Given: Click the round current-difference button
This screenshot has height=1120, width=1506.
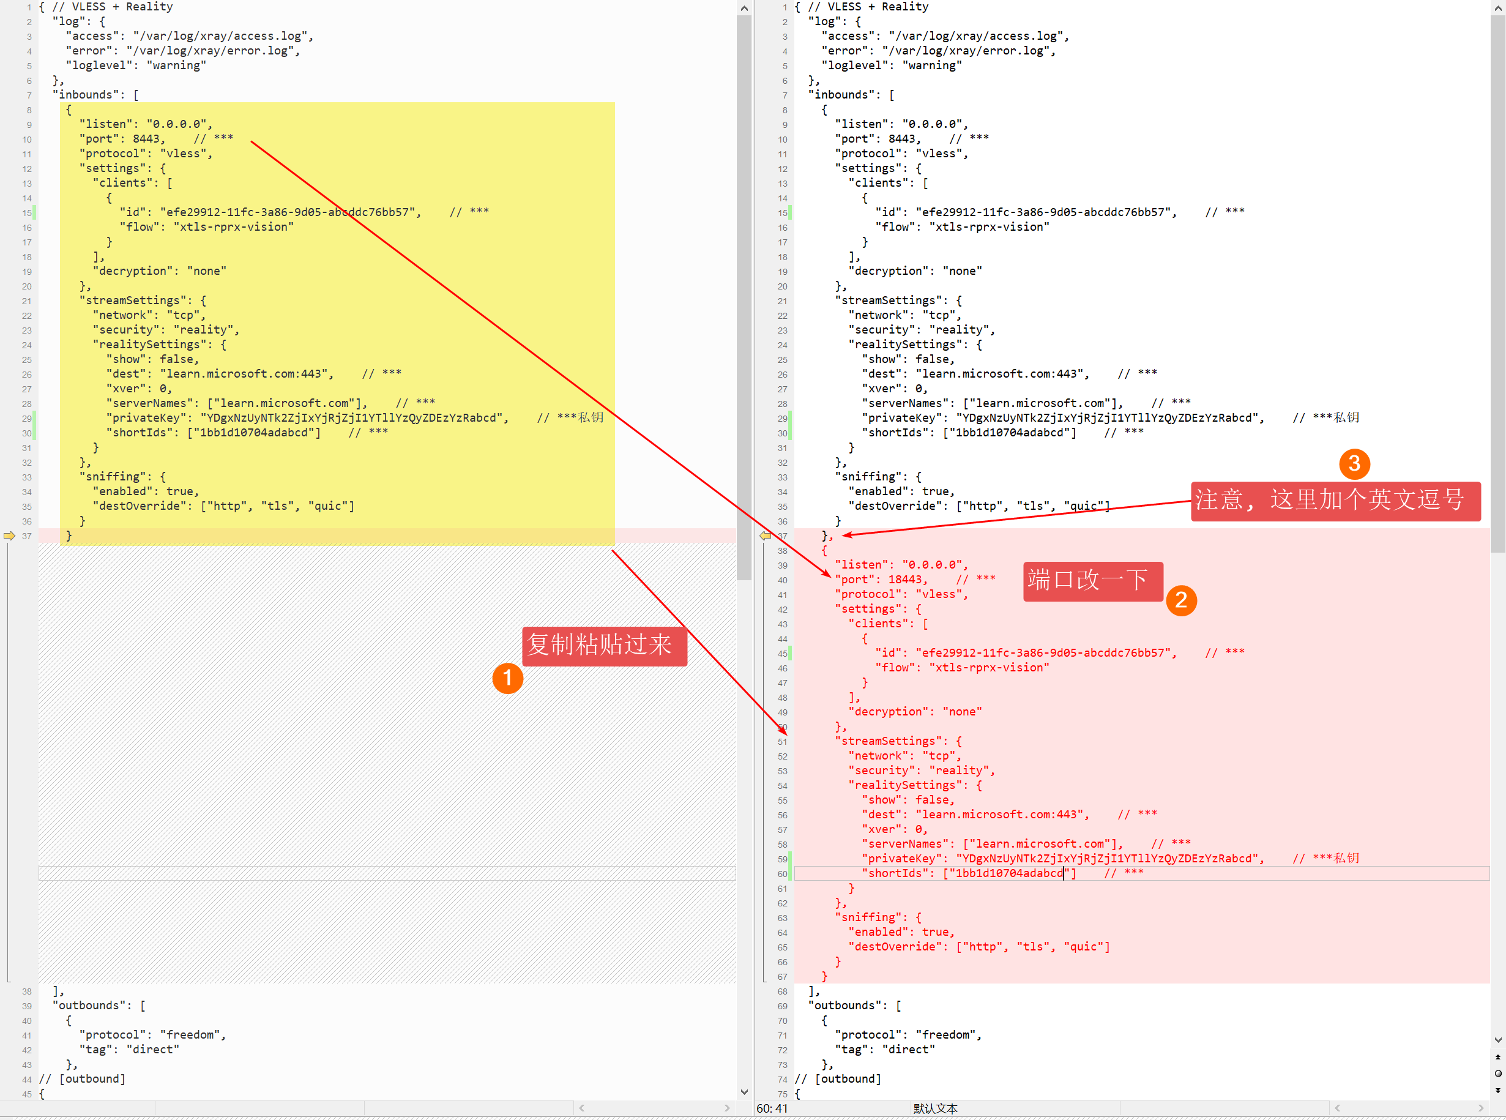Looking at the screenshot, I should 1498,1073.
